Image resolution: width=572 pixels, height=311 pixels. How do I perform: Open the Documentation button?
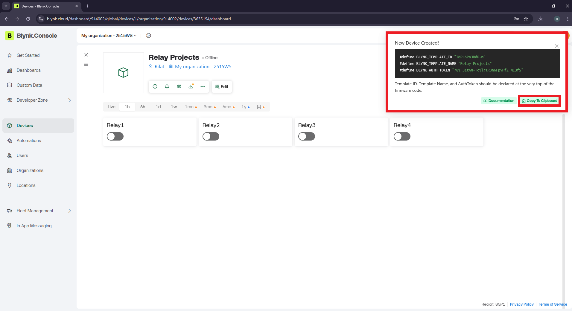tap(499, 101)
